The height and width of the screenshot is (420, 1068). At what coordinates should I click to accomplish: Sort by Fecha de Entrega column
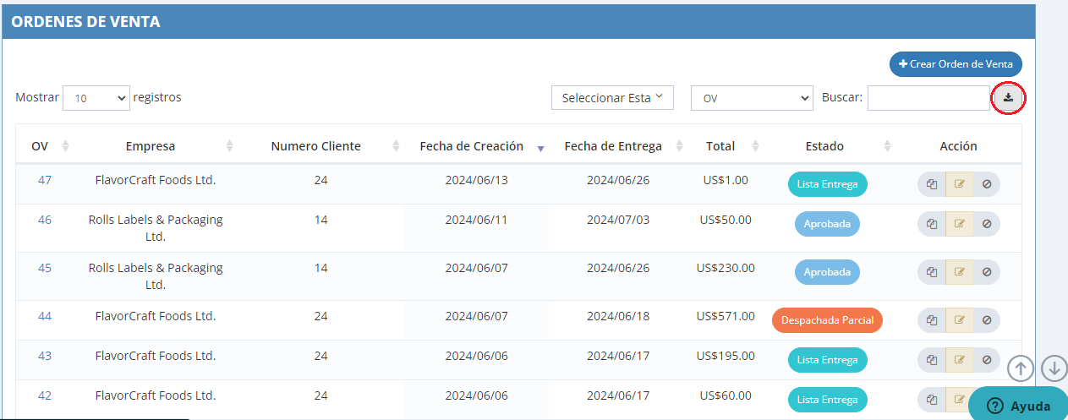(x=613, y=146)
